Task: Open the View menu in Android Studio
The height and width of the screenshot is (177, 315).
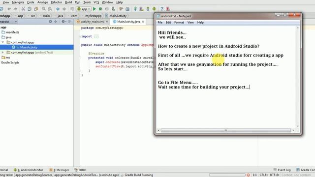Action: pos(6,2)
